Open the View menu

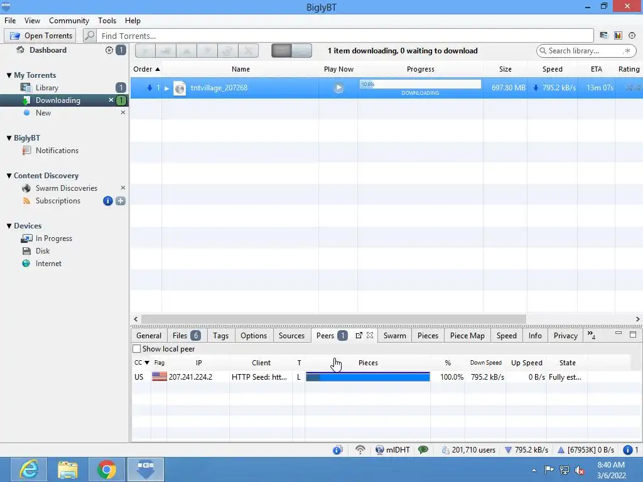(32, 21)
